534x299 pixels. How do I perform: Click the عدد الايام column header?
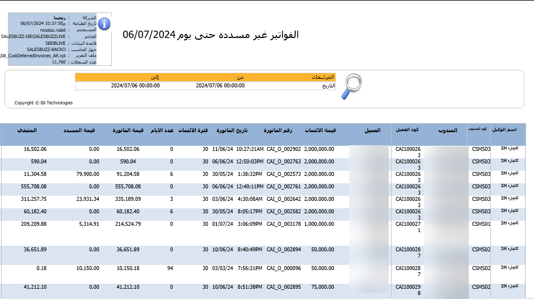tap(162, 130)
